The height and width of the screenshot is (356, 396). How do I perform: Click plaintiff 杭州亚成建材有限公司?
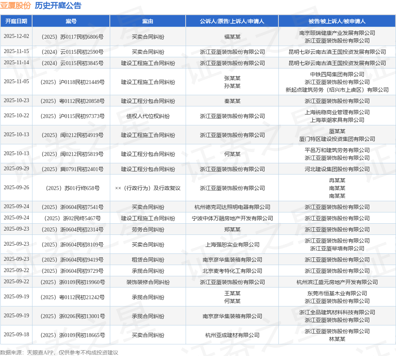pos(232,335)
